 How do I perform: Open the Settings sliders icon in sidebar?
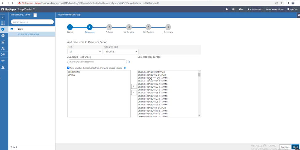[3, 61]
